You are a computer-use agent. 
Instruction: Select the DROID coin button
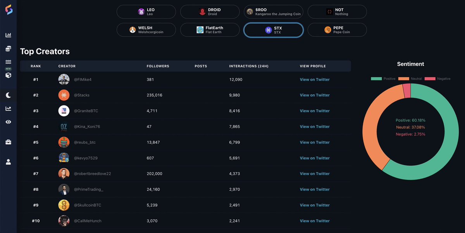pos(210,12)
